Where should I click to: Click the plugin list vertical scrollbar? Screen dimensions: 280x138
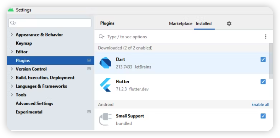(271, 61)
